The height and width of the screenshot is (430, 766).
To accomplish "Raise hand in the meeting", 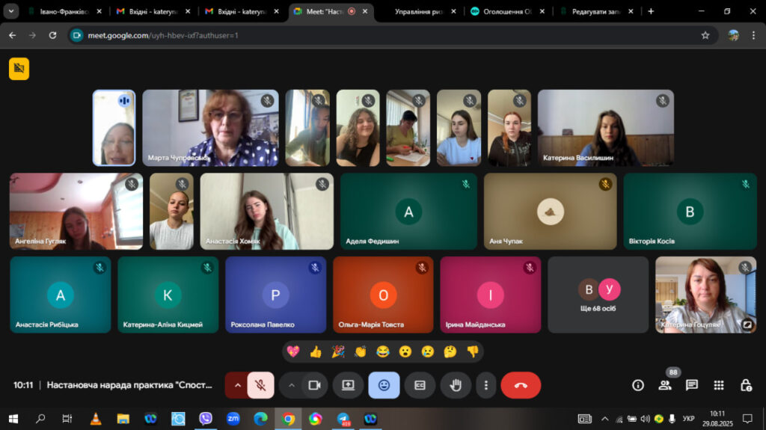I will (x=456, y=385).
